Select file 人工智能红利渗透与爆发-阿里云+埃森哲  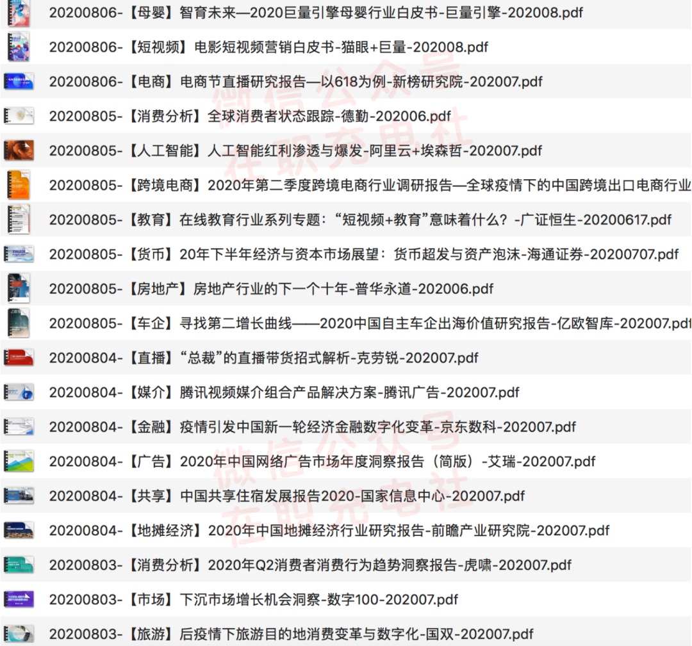(295, 150)
